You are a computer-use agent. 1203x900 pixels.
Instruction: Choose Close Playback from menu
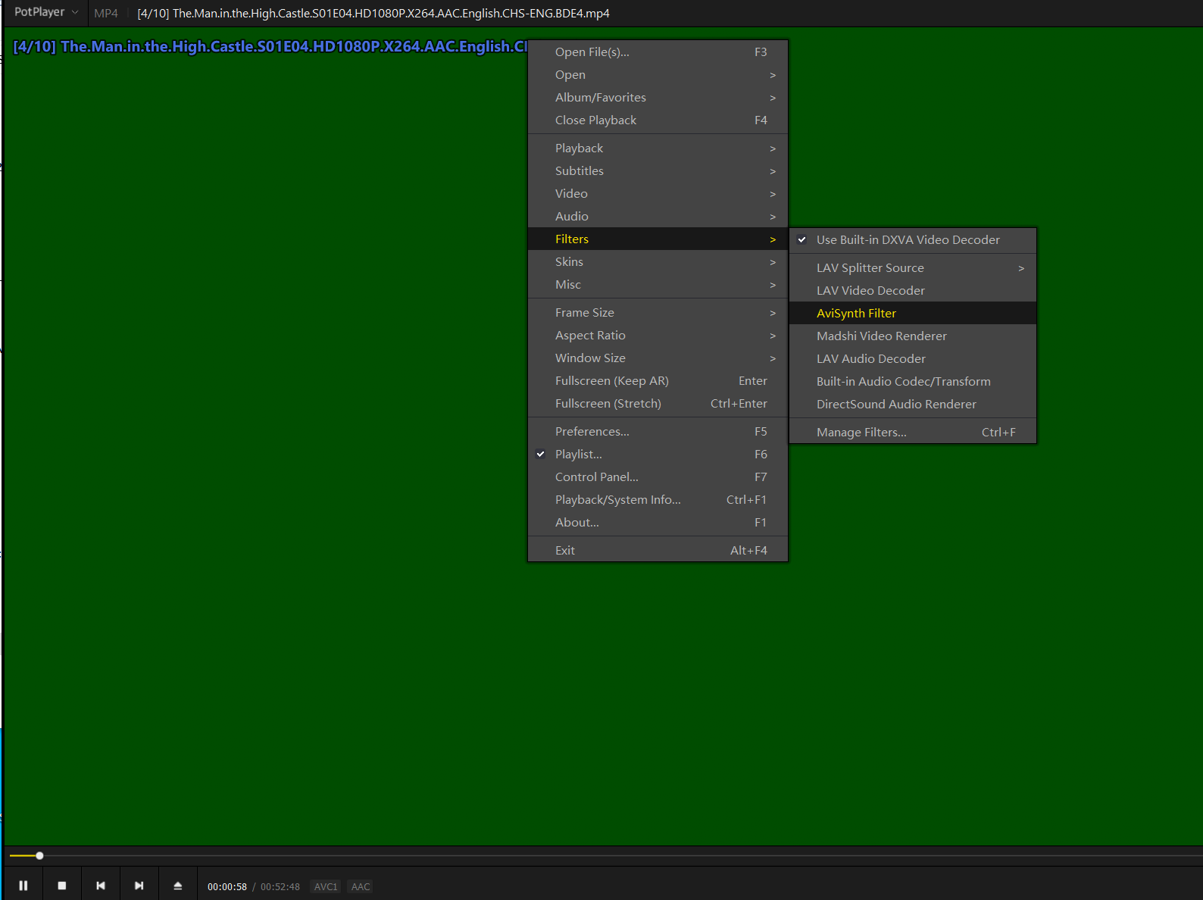click(x=658, y=120)
